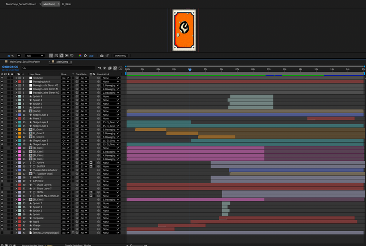Open the graph editor in timeline
366x246 pixels.
point(121,68)
